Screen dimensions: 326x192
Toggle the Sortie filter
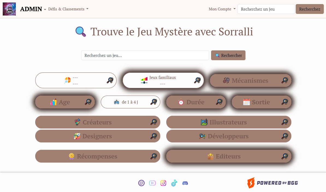(261, 102)
